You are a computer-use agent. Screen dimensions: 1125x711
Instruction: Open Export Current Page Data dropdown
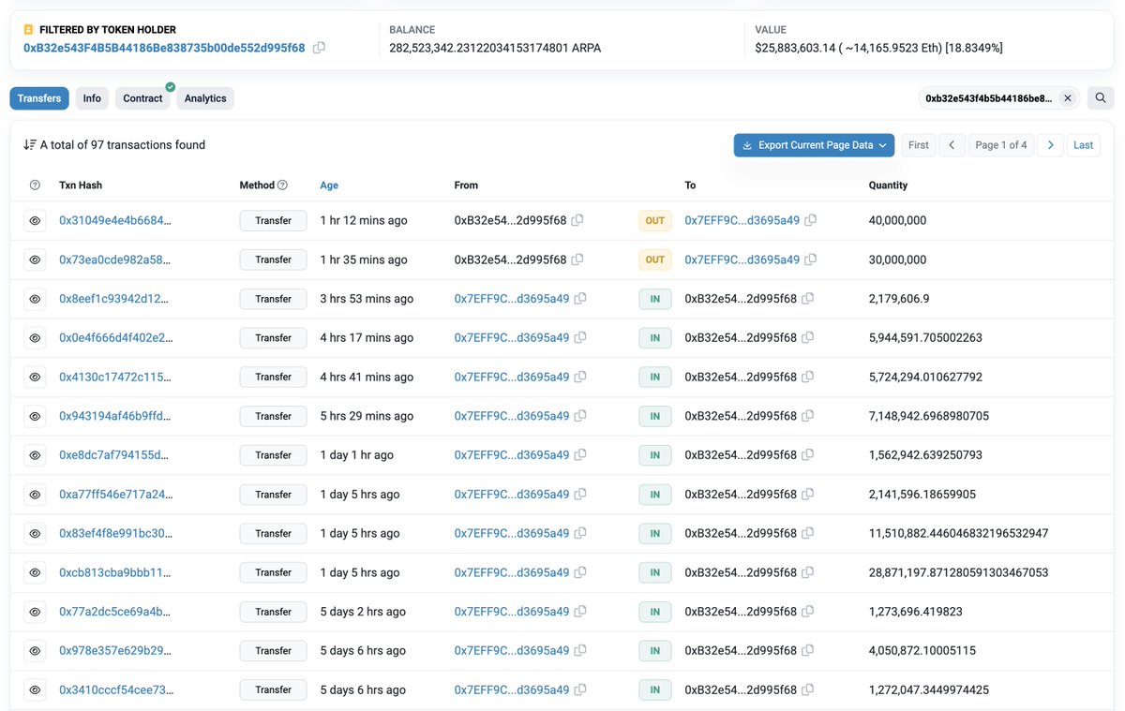(814, 145)
